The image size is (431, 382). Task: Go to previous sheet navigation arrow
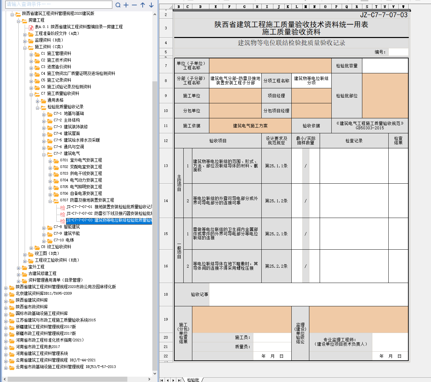pos(168,380)
